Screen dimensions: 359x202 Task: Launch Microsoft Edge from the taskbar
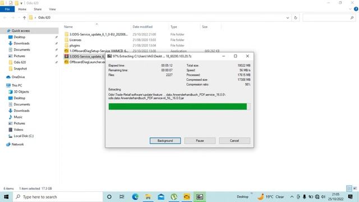135,197
